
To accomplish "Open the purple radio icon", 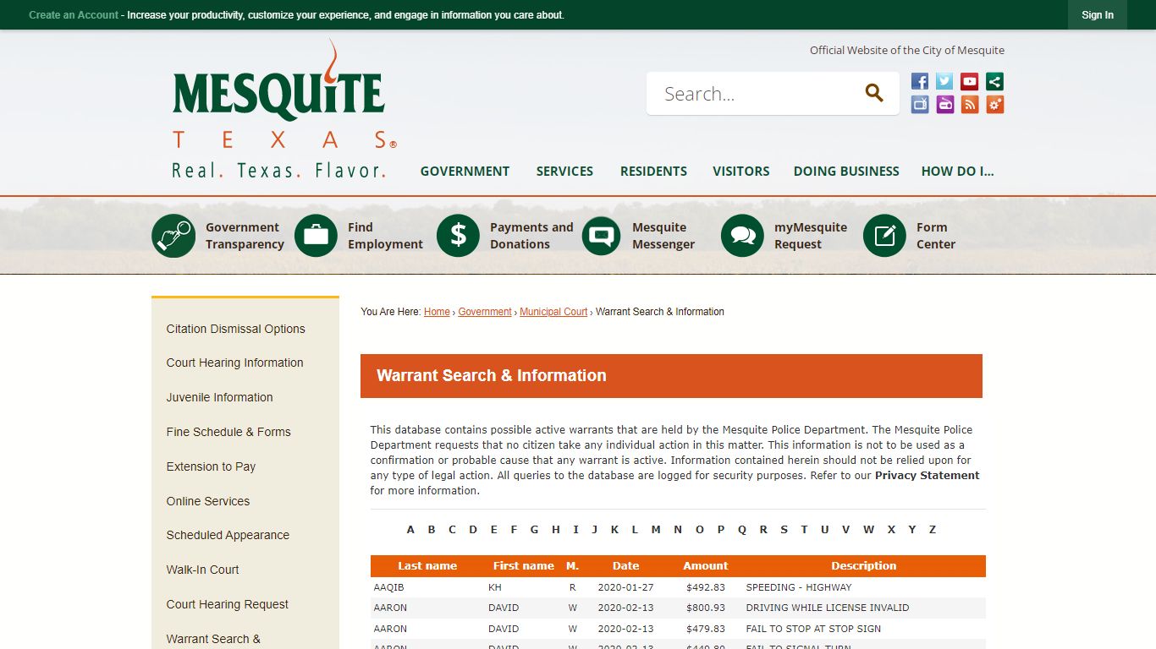I will coord(944,104).
